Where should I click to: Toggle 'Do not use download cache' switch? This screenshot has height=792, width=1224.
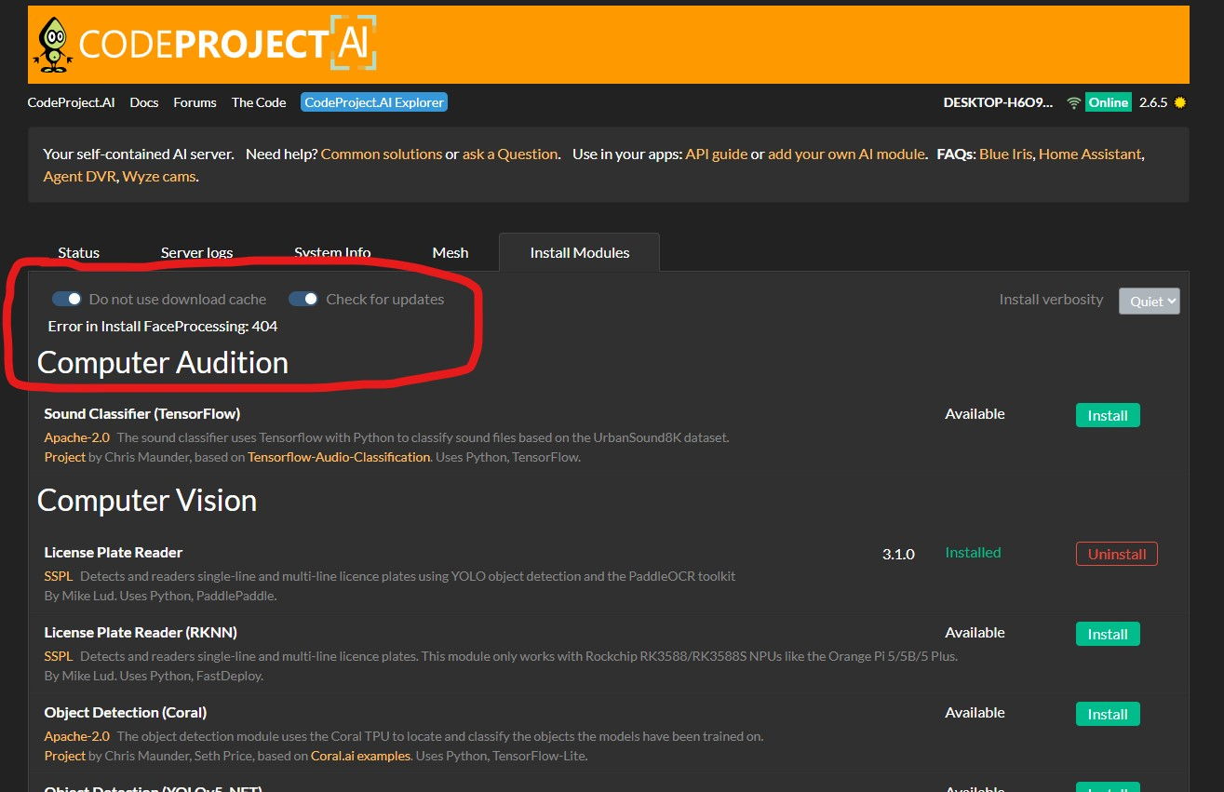[x=66, y=299]
